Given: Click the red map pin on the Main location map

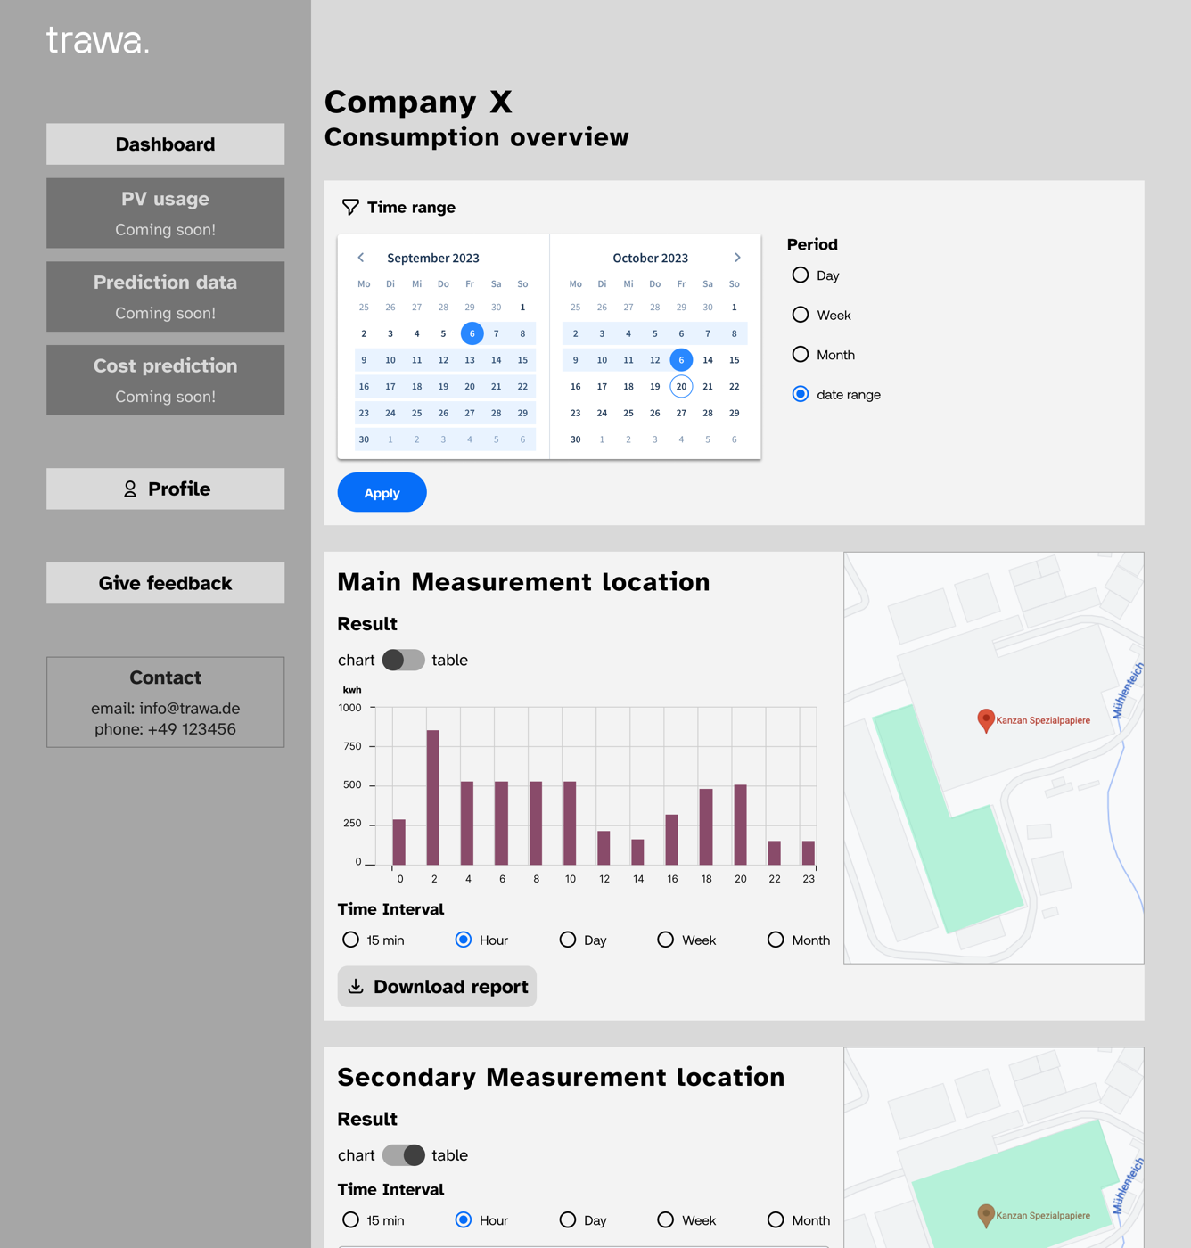Looking at the screenshot, I should click(985, 720).
